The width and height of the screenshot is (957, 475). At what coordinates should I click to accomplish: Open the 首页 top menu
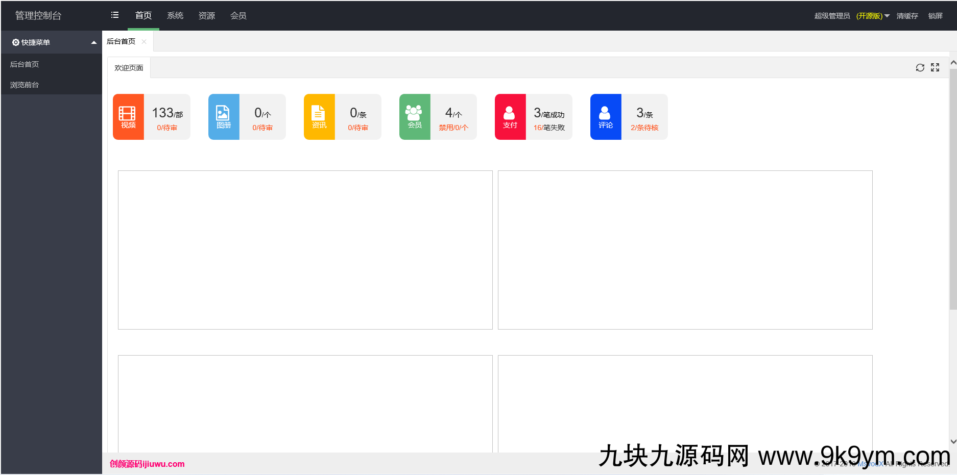(x=143, y=15)
